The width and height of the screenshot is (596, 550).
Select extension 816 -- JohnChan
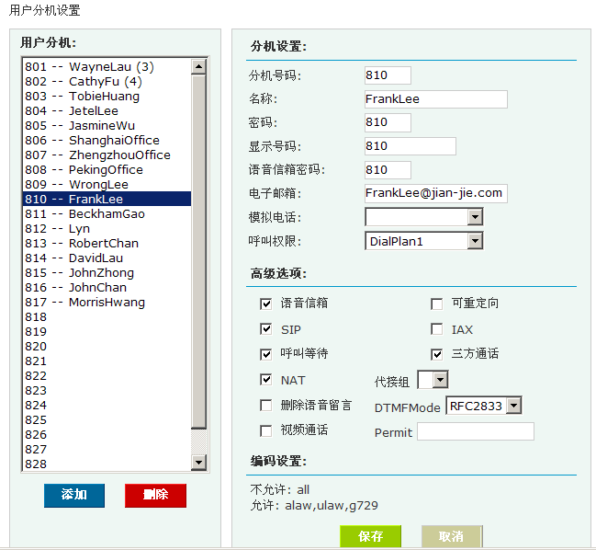click(x=107, y=287)
